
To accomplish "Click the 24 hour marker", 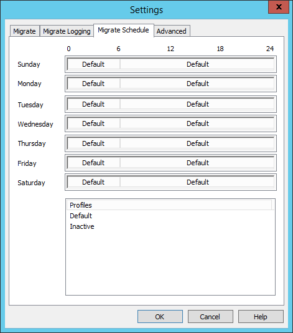I will click(x=270, y=49).
